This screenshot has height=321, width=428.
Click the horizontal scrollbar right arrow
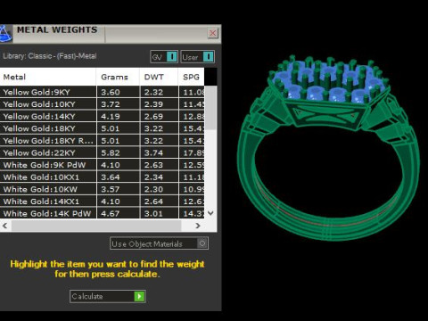click(198, 226)
